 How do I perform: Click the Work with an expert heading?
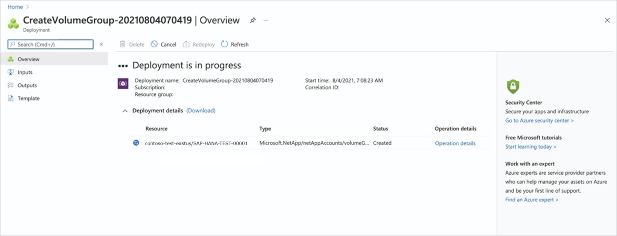point(530,164)
